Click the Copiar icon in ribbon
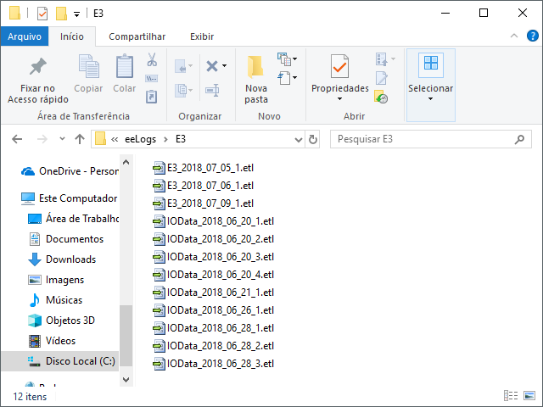Screen dimensions: 543x407 pos(88,67)
